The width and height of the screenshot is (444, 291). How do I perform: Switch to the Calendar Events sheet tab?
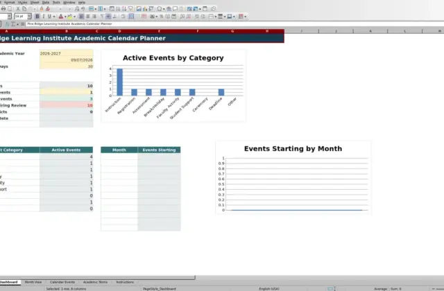click(x=62, y=282)
